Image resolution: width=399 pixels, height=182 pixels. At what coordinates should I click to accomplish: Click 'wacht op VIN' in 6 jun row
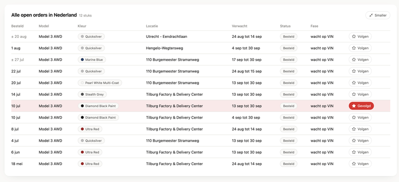click(322, 152)
